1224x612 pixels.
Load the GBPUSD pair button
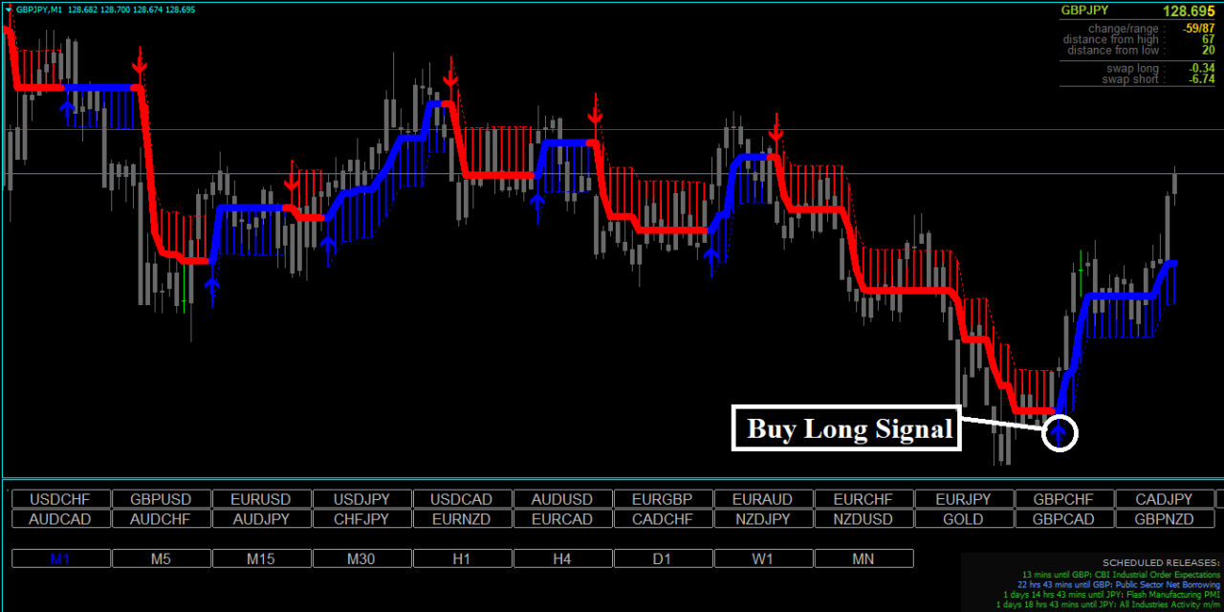coord(162,499)
